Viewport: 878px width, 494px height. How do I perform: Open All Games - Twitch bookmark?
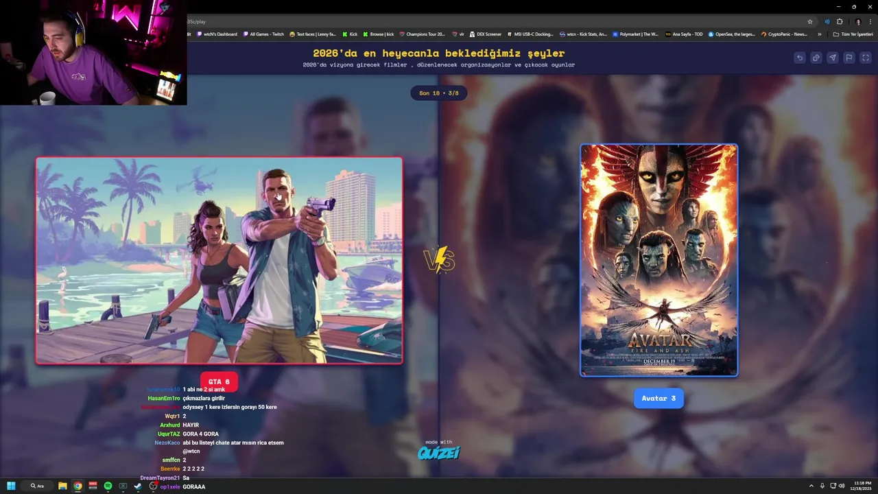(x=263, y=34)
